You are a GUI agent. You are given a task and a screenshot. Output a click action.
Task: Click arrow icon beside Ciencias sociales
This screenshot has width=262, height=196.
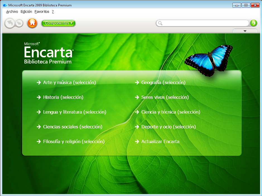[39, 127]
